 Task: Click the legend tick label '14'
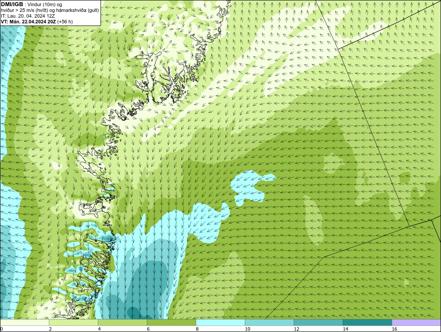pyautogui.click(x=345, y=329)
